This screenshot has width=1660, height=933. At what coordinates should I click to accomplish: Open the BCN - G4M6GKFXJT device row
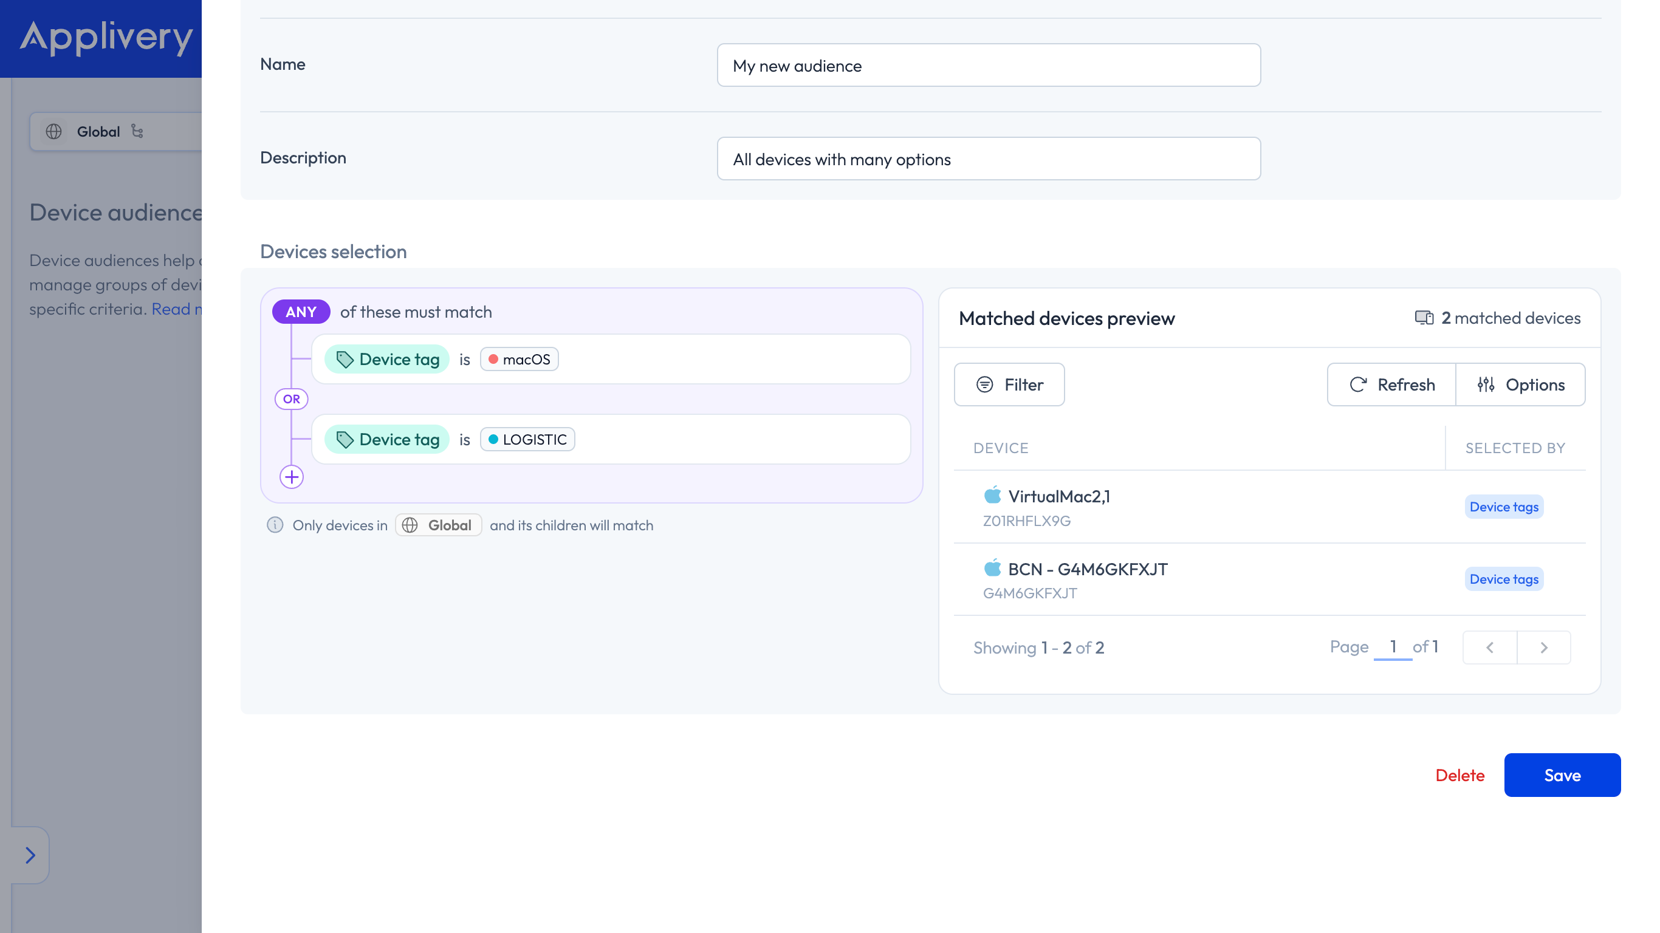(1269, 579)
